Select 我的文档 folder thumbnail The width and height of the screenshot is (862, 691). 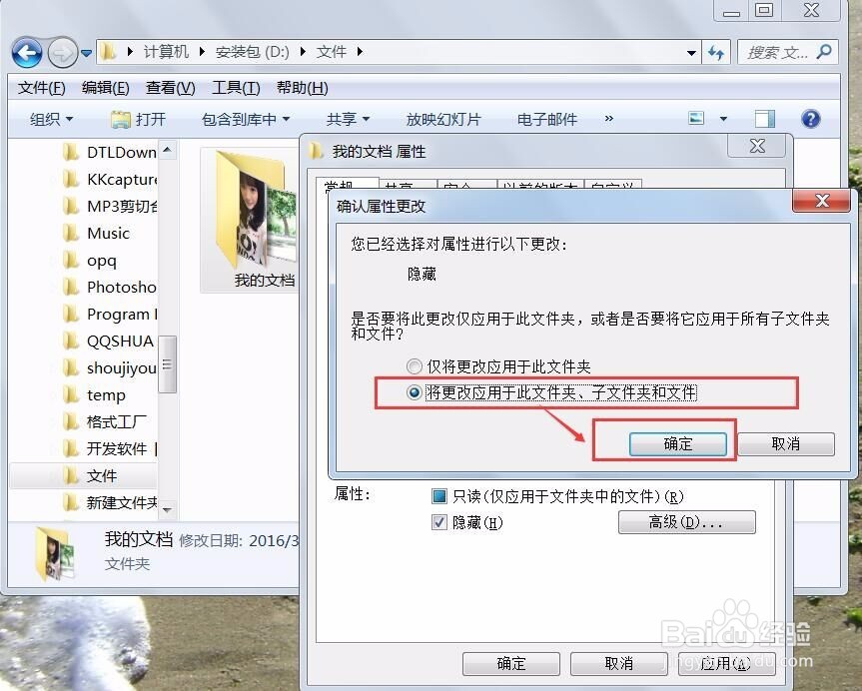point(250,220)
